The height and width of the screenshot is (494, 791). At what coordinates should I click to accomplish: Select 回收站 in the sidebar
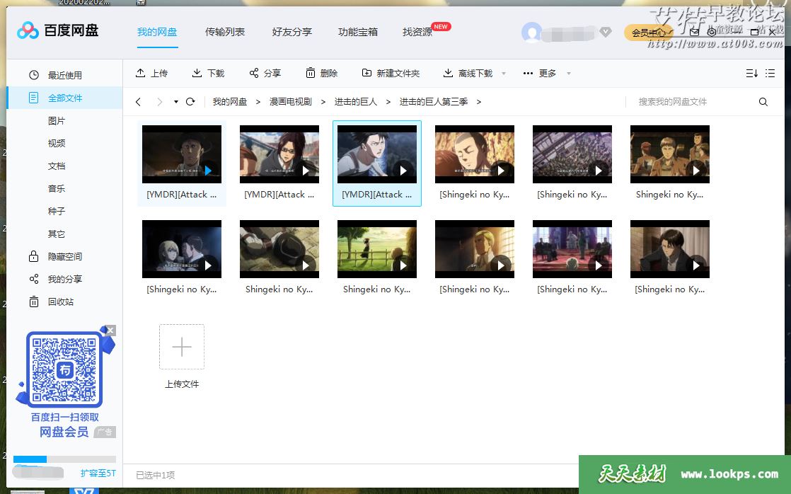[x=60, y=302]
